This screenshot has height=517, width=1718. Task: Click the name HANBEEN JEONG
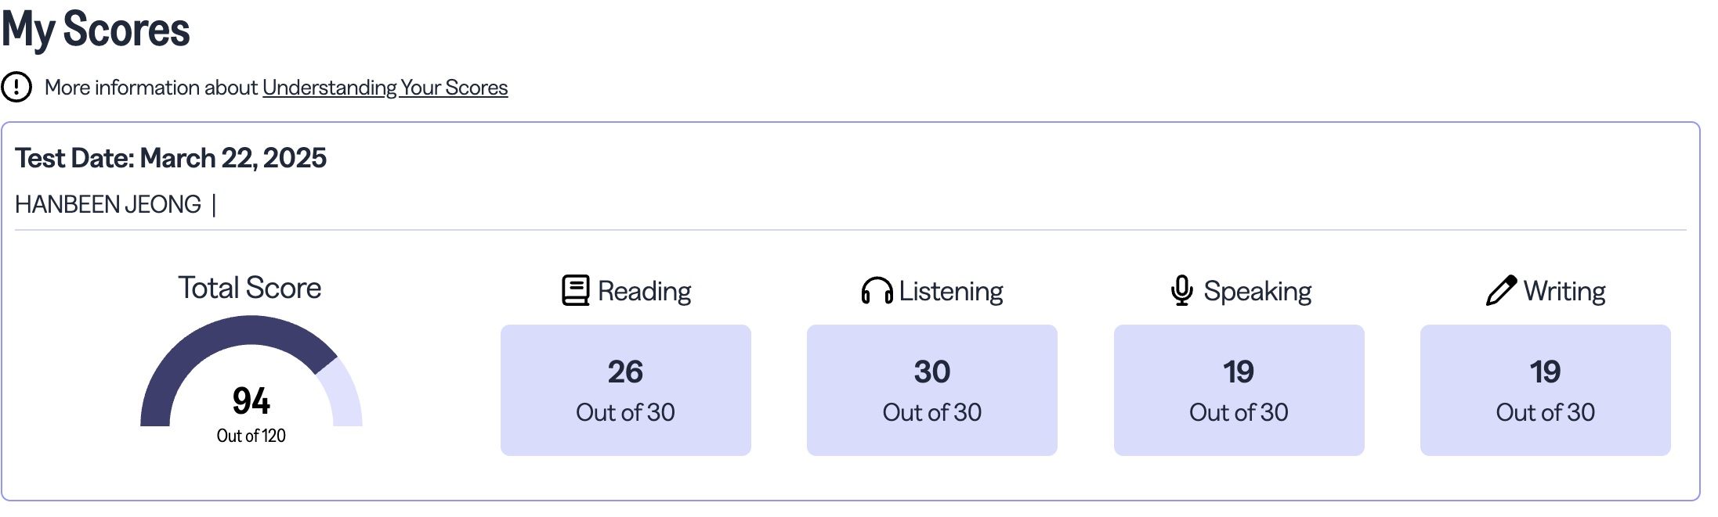108,204
